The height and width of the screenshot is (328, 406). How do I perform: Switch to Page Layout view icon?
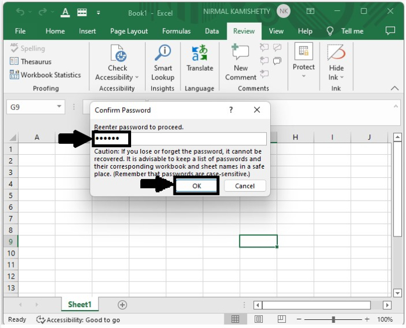tap(259, 319)
